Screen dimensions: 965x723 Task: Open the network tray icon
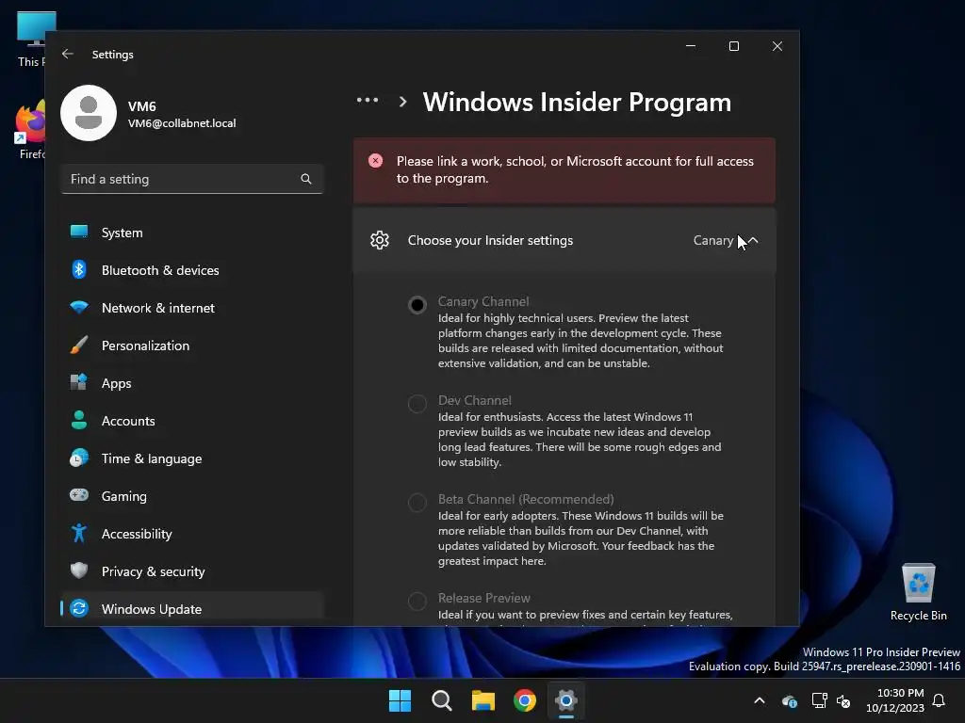(819, 700)
